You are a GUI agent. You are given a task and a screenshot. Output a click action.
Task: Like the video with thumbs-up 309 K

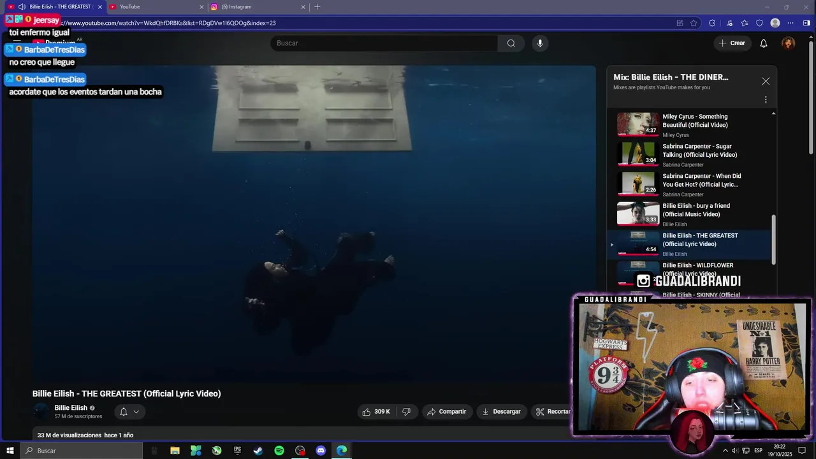point(376,412)
